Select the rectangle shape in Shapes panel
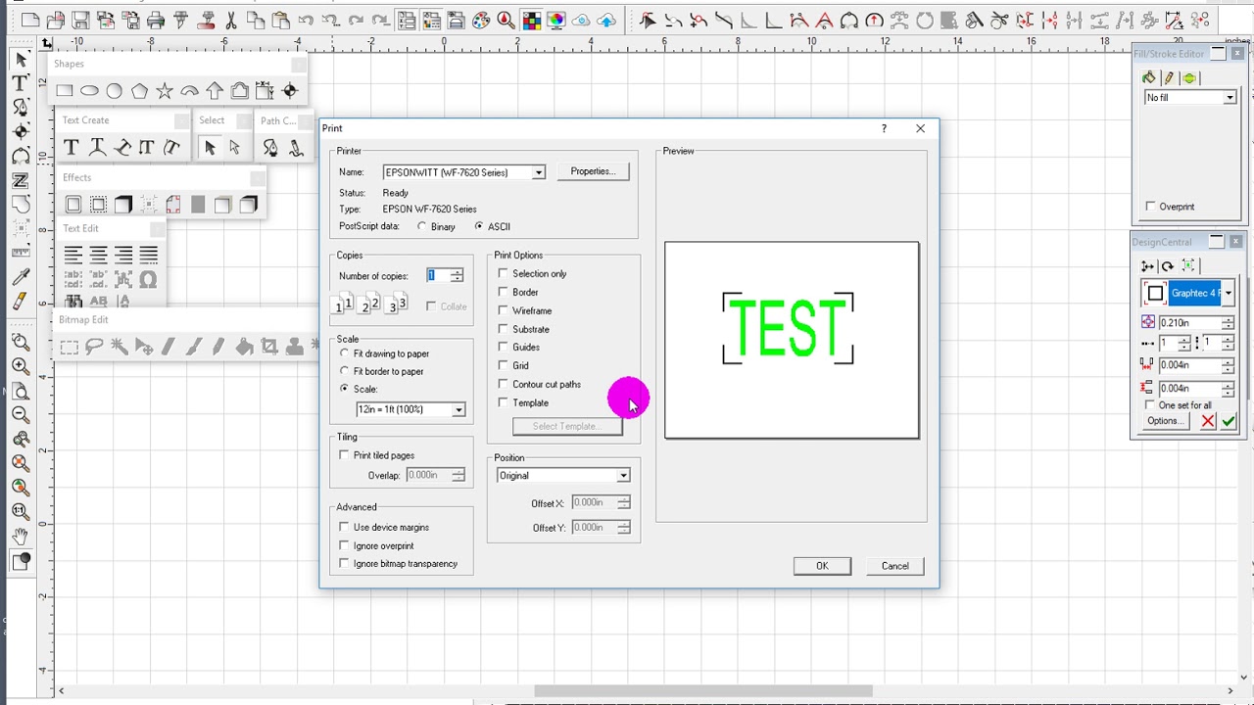Viewport: 1254px width, 705px height. [65, 91]
